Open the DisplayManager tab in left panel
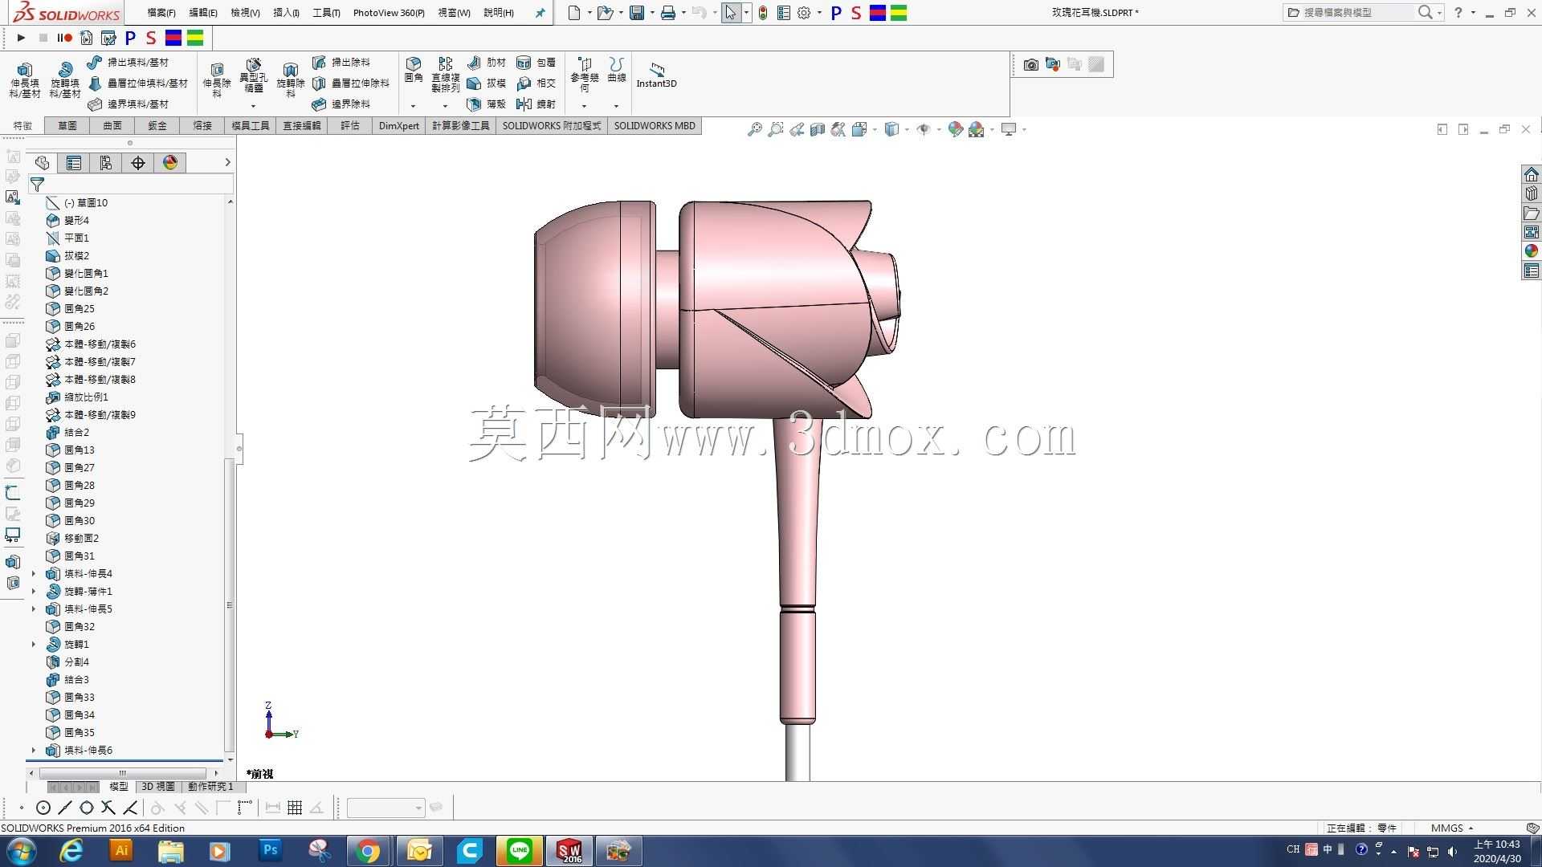 170,163
